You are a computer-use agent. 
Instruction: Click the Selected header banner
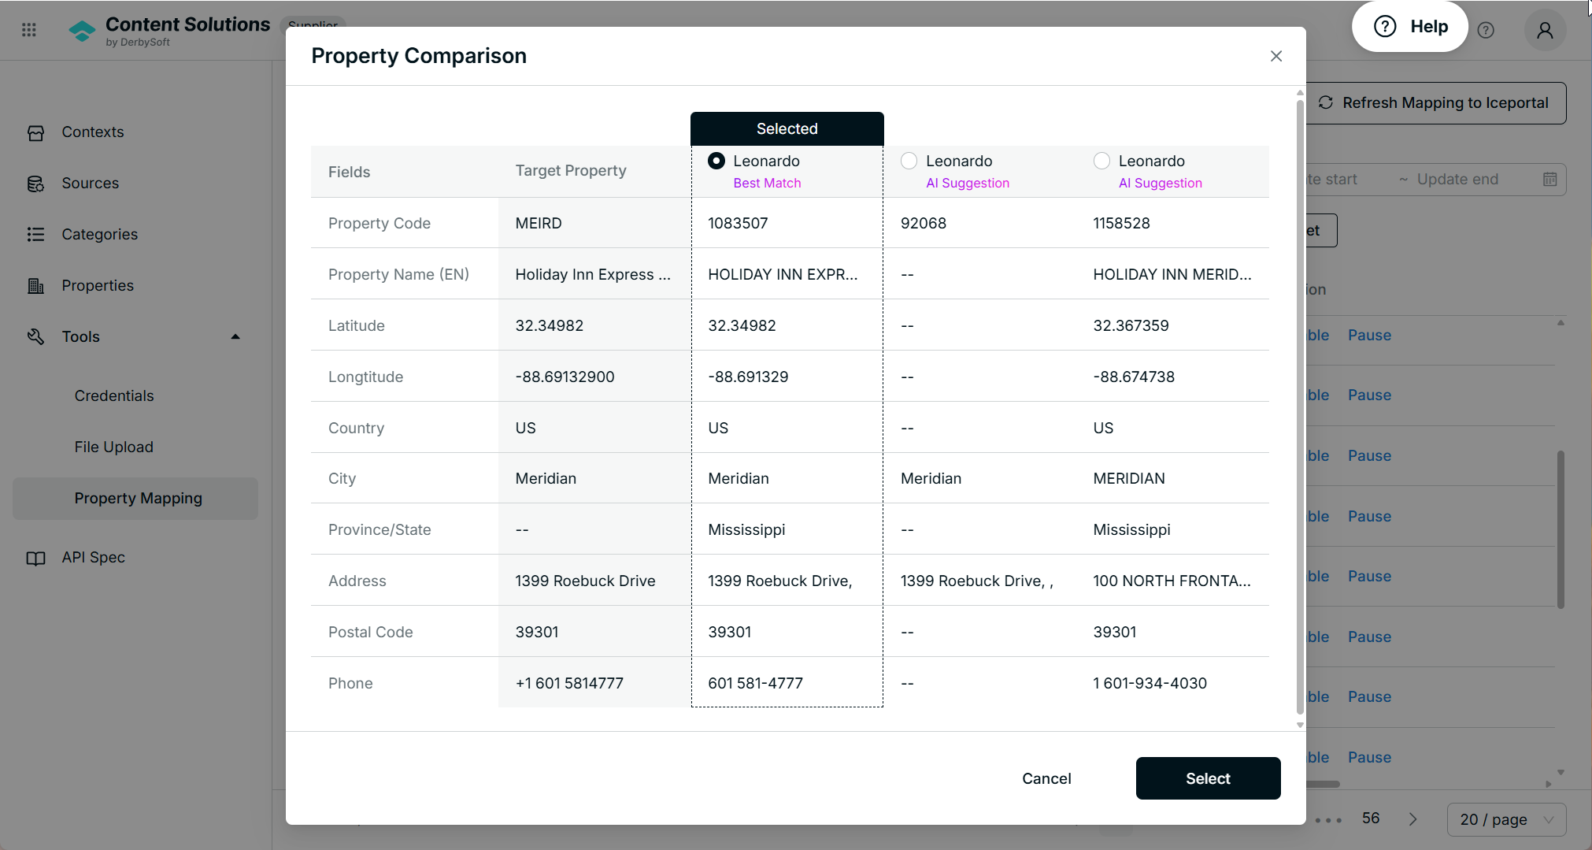coord(787,129)
